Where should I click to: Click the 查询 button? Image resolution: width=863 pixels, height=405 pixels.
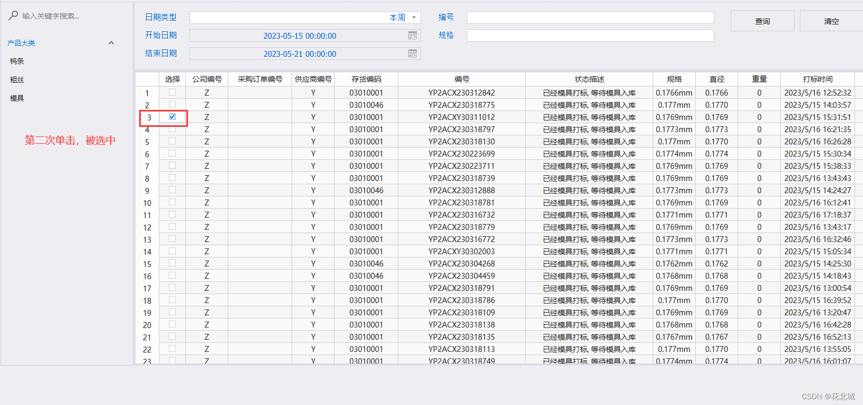pyautogui.click(x=763, y=21)
